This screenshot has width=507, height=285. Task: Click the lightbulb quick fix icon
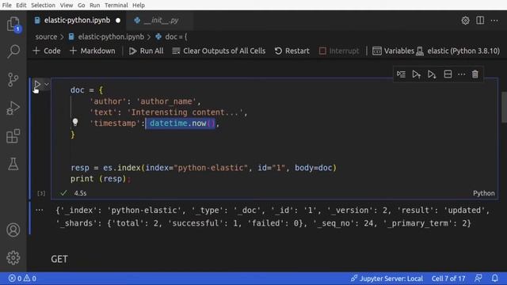(x=75, y=122)
